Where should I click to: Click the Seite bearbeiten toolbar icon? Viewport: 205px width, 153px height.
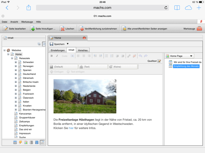click(x=5, y=29)
